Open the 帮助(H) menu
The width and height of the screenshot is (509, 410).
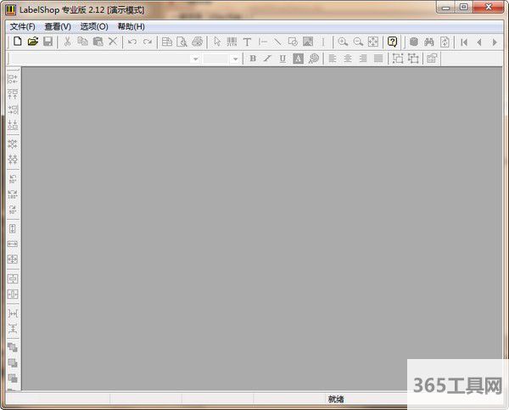coord(131,26)
